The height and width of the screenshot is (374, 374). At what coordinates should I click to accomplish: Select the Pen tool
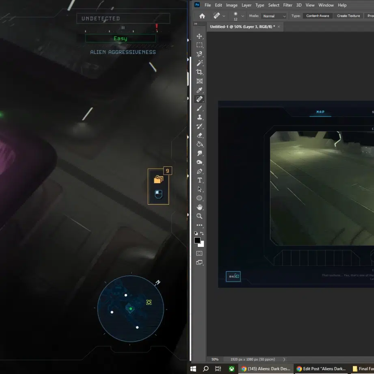tap(199, 171)
